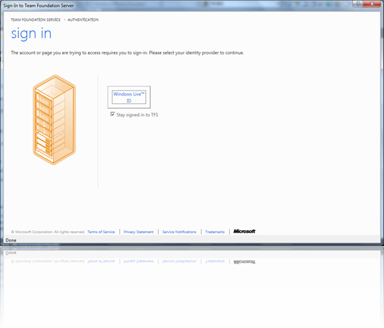Click the Team Foundation Service breadcrumb

(36, 20)
